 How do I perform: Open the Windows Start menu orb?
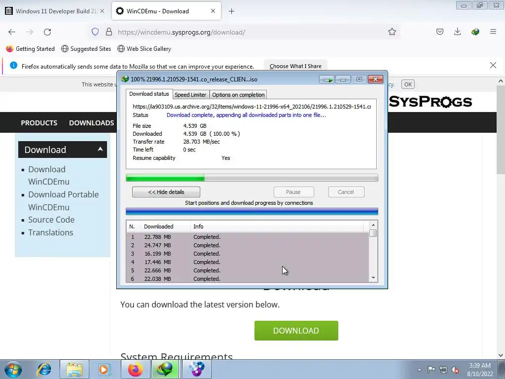coord(13,369)
